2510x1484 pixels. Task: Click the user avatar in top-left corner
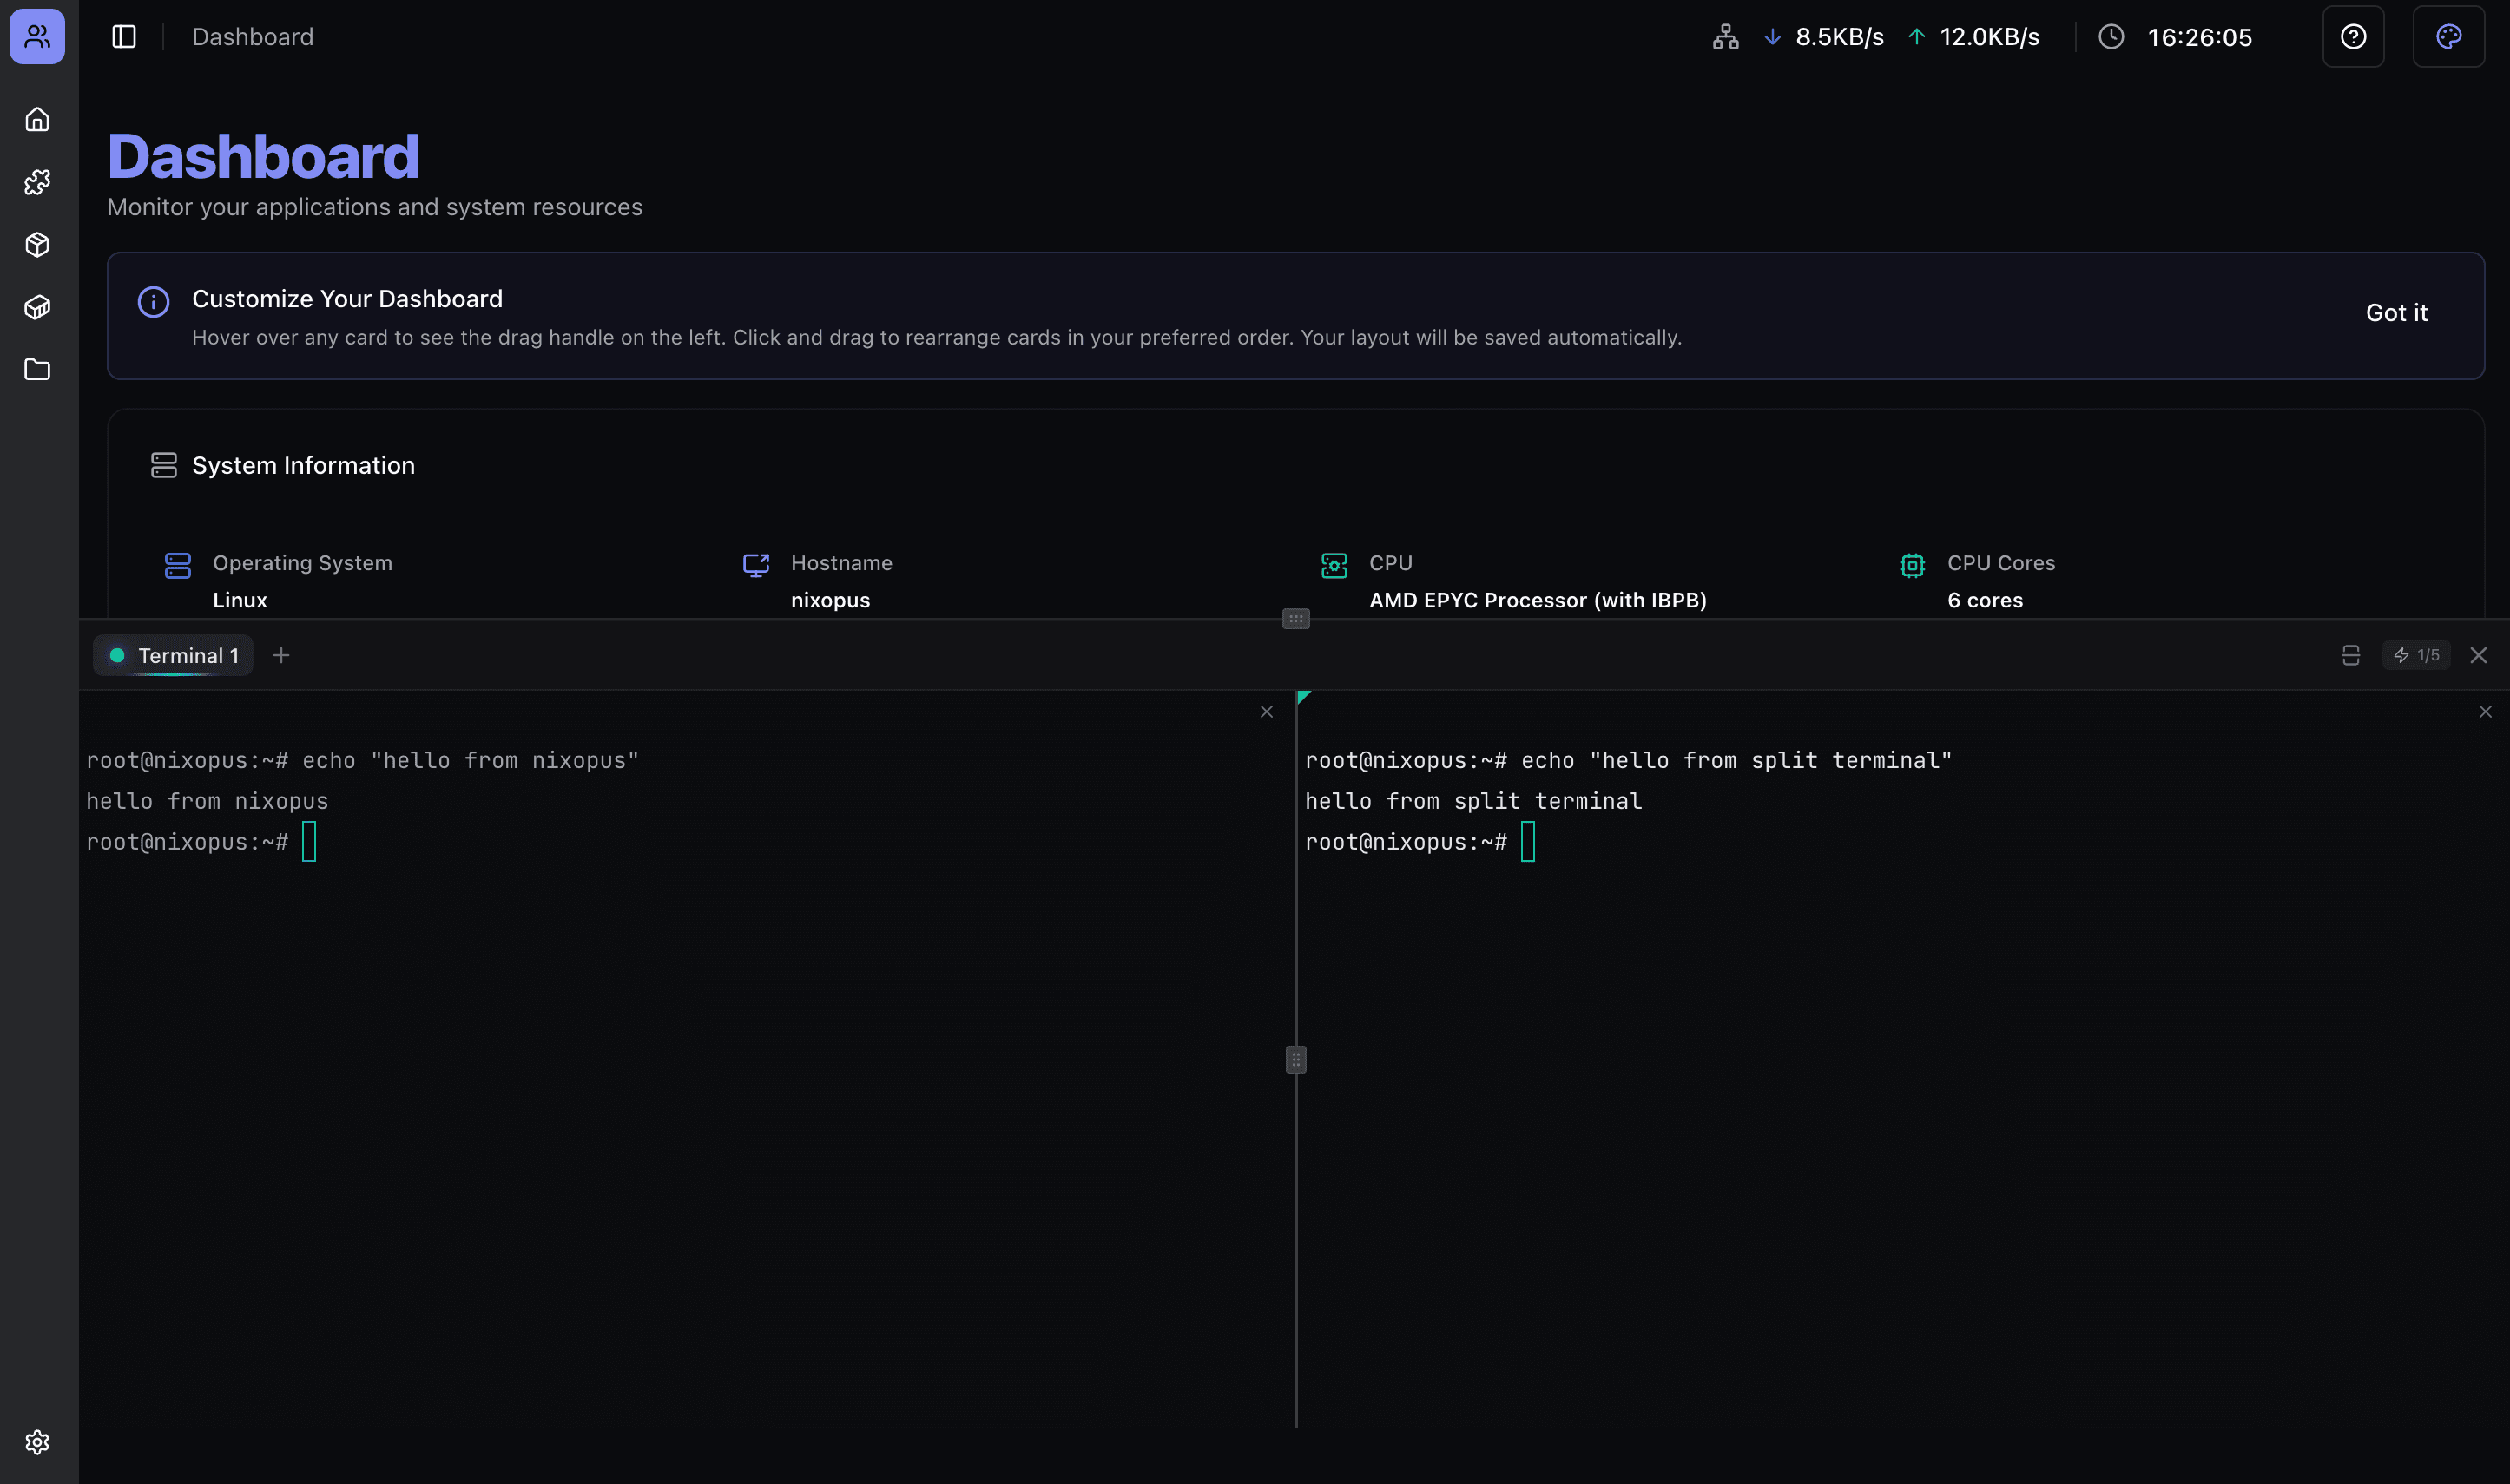click(x=36, y=36)
